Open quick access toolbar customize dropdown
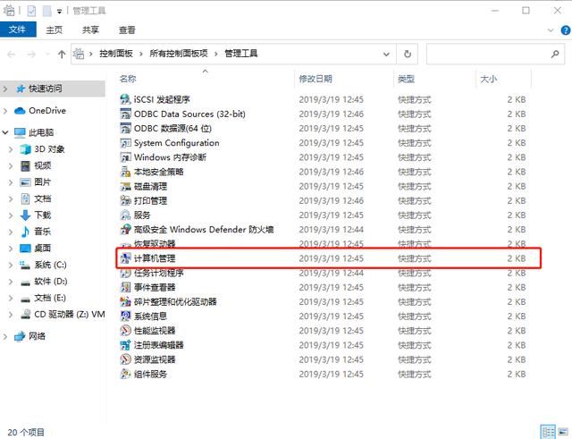572x439 pixels. [60, 12]
